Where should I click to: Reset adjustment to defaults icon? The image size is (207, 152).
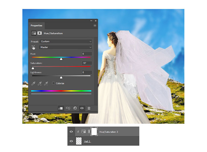(x=75, y=108)
